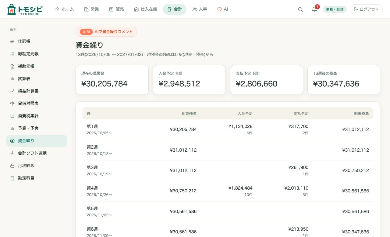
Task: Open 予算・予実 in the sidebar
Action: [37, 128]
